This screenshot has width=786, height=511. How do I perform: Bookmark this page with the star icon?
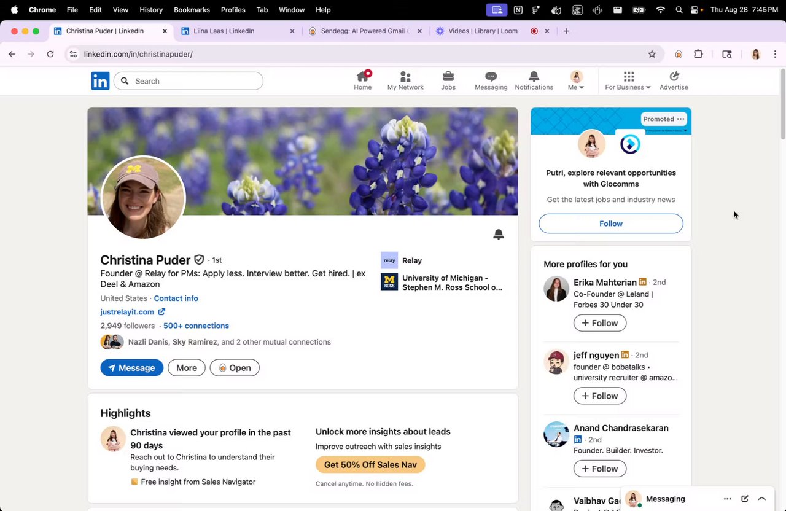[652, 54]
